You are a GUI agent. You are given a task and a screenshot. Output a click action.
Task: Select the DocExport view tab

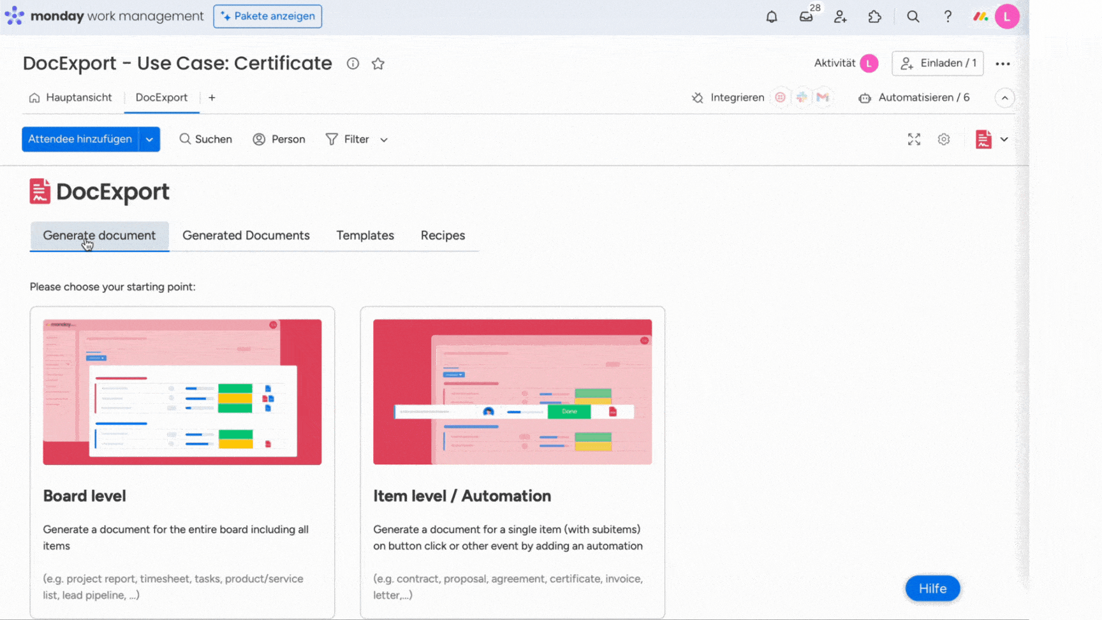pyautogui.click(x=161, y=98)
